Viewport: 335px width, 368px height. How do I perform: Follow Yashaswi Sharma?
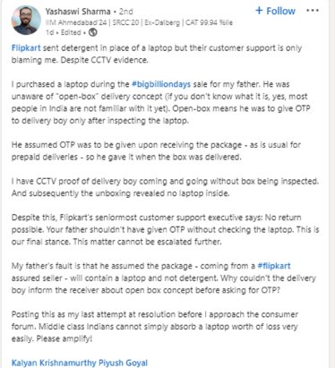(275, 11)
